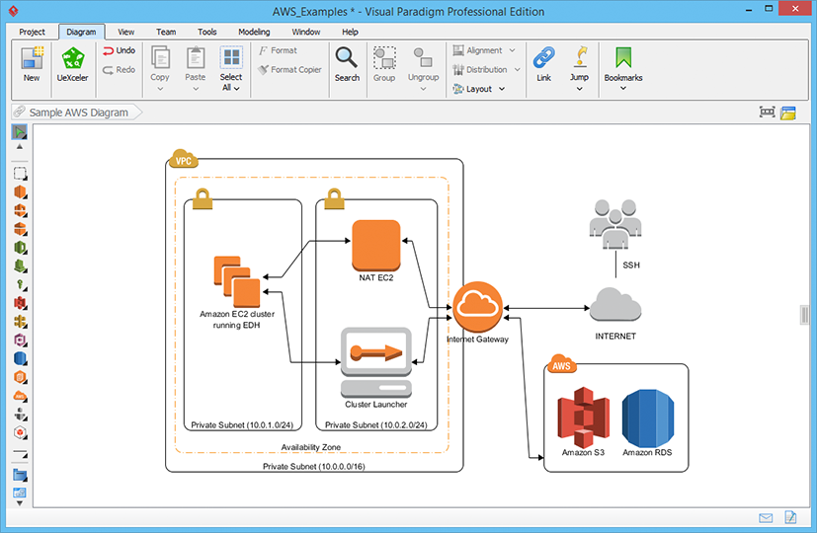Screen dimensions: 817x533
Task: Select the red S3 storage palette icon
Action: point(20,303)
